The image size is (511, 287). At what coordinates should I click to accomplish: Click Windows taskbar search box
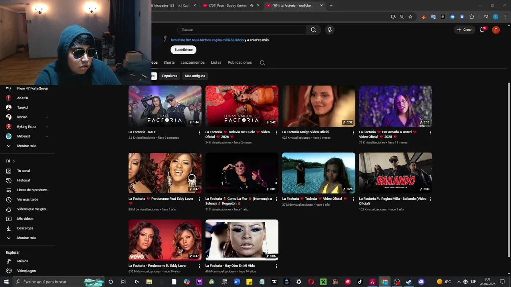tap(59, 282)
